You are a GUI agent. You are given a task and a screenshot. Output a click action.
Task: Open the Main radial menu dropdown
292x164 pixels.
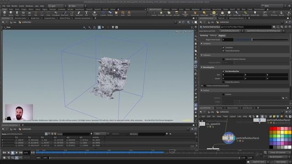76,6
